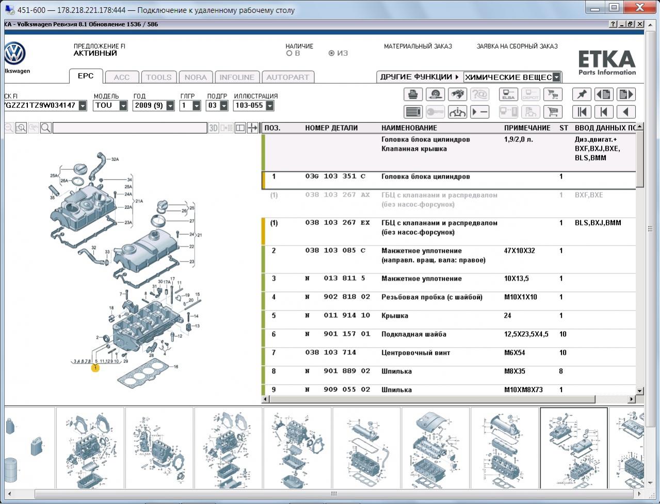Open the ИЛЛЮСТРАЦИЯ dropdown showing 103-055

pyautogui.click(x=269, y=106)
